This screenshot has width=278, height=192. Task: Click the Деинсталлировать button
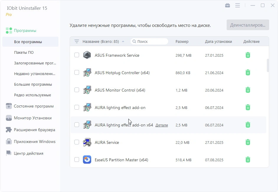pyautogui.click(x=248, y=25)
